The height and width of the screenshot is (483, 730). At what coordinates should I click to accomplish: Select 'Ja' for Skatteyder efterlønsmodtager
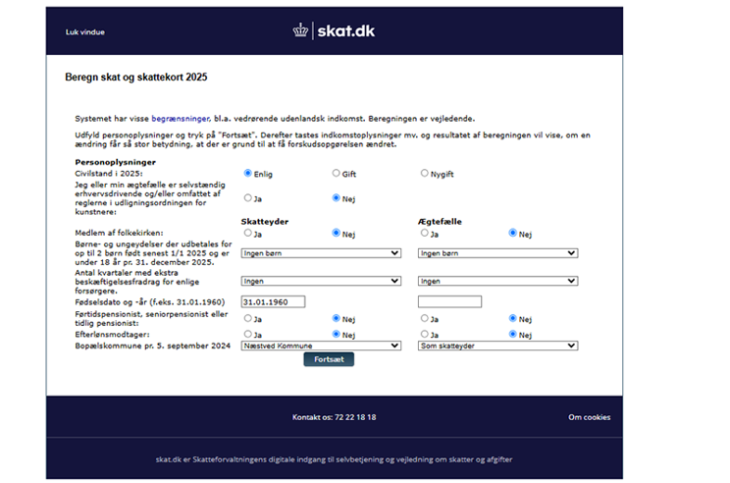[x=248, y=334]
